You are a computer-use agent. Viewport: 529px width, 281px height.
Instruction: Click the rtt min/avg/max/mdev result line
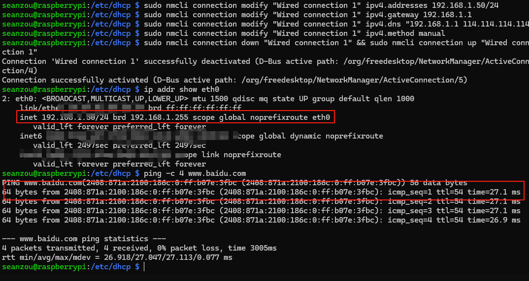[x=117, y=257]
